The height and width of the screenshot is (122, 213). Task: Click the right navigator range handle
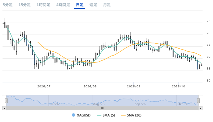click(x=199, y=101)
